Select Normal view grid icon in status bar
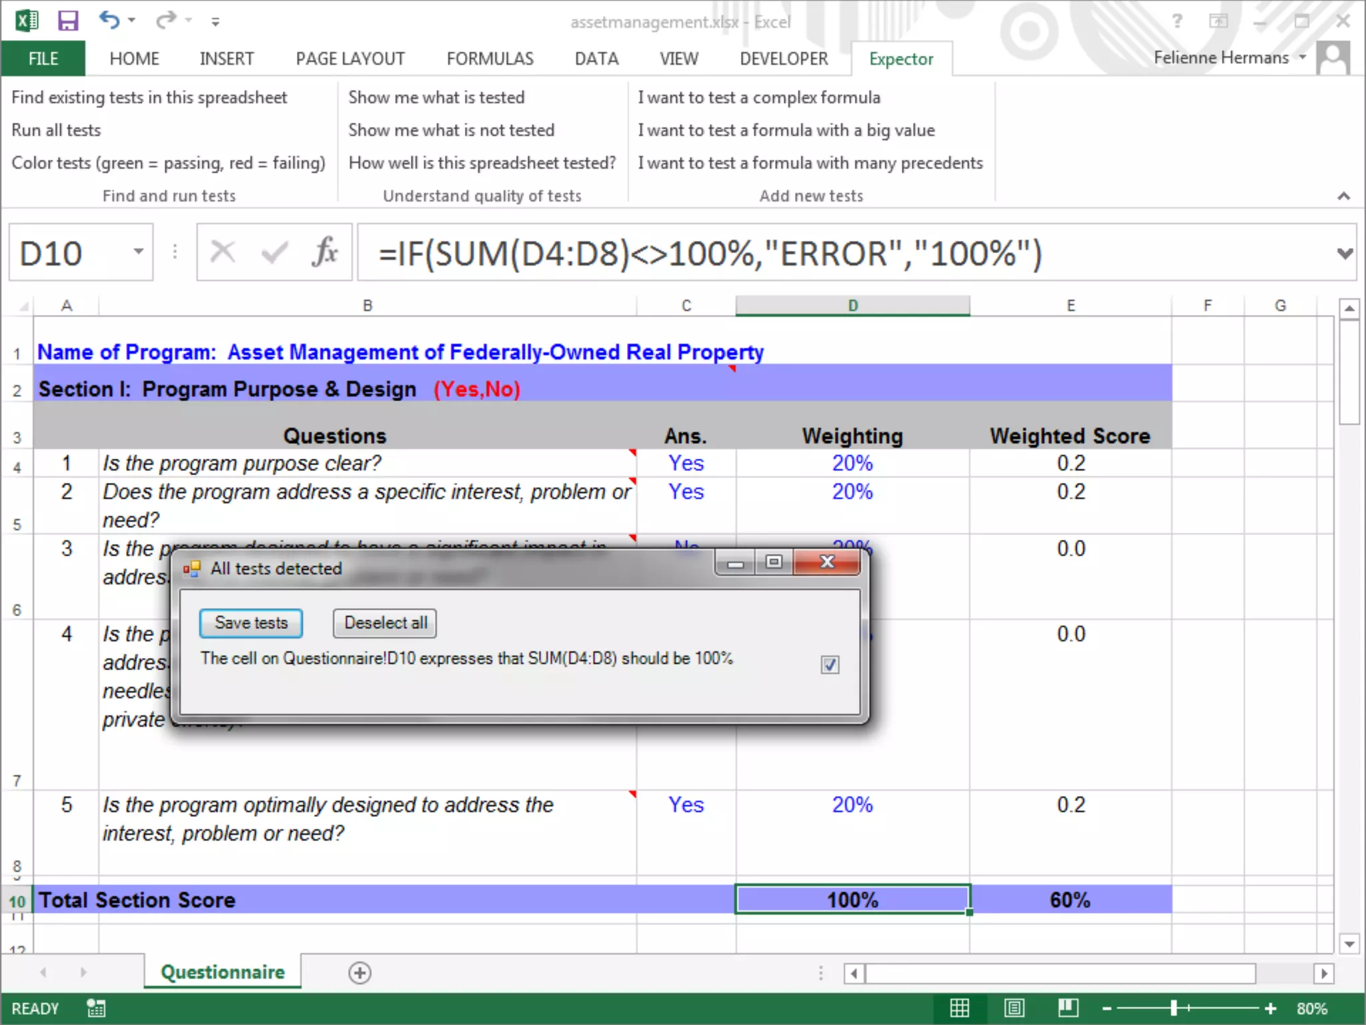 point(959,1008)
